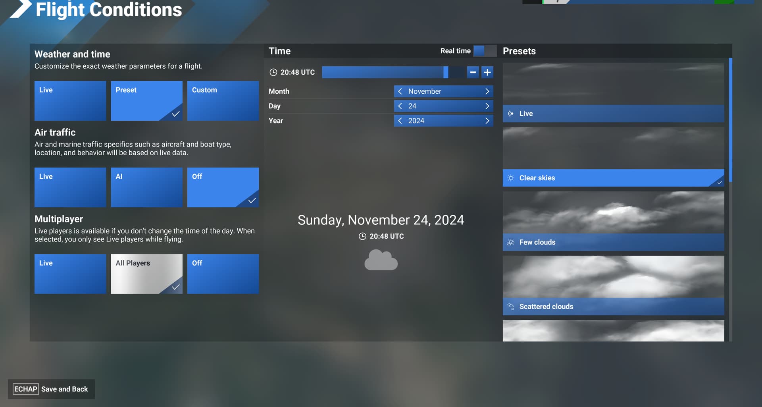Click Save and Back
The image size is (762, 407).
[x=52, y=389]
